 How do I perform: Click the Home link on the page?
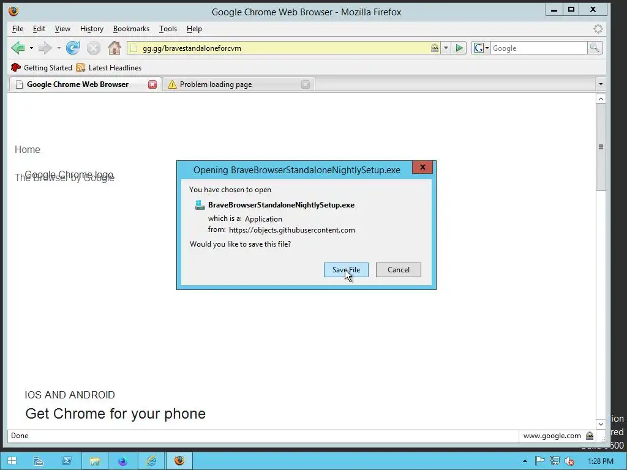pyautogui.click(x=28, y=149)
